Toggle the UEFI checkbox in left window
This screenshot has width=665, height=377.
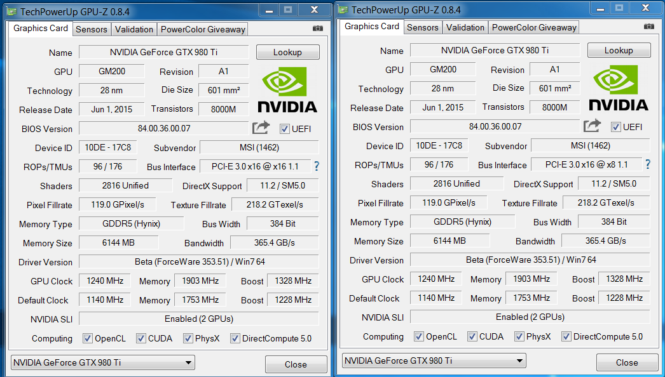point(285,129)
